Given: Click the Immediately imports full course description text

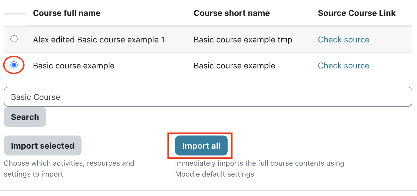Looking at the screenshot, I should coord(259,163).
